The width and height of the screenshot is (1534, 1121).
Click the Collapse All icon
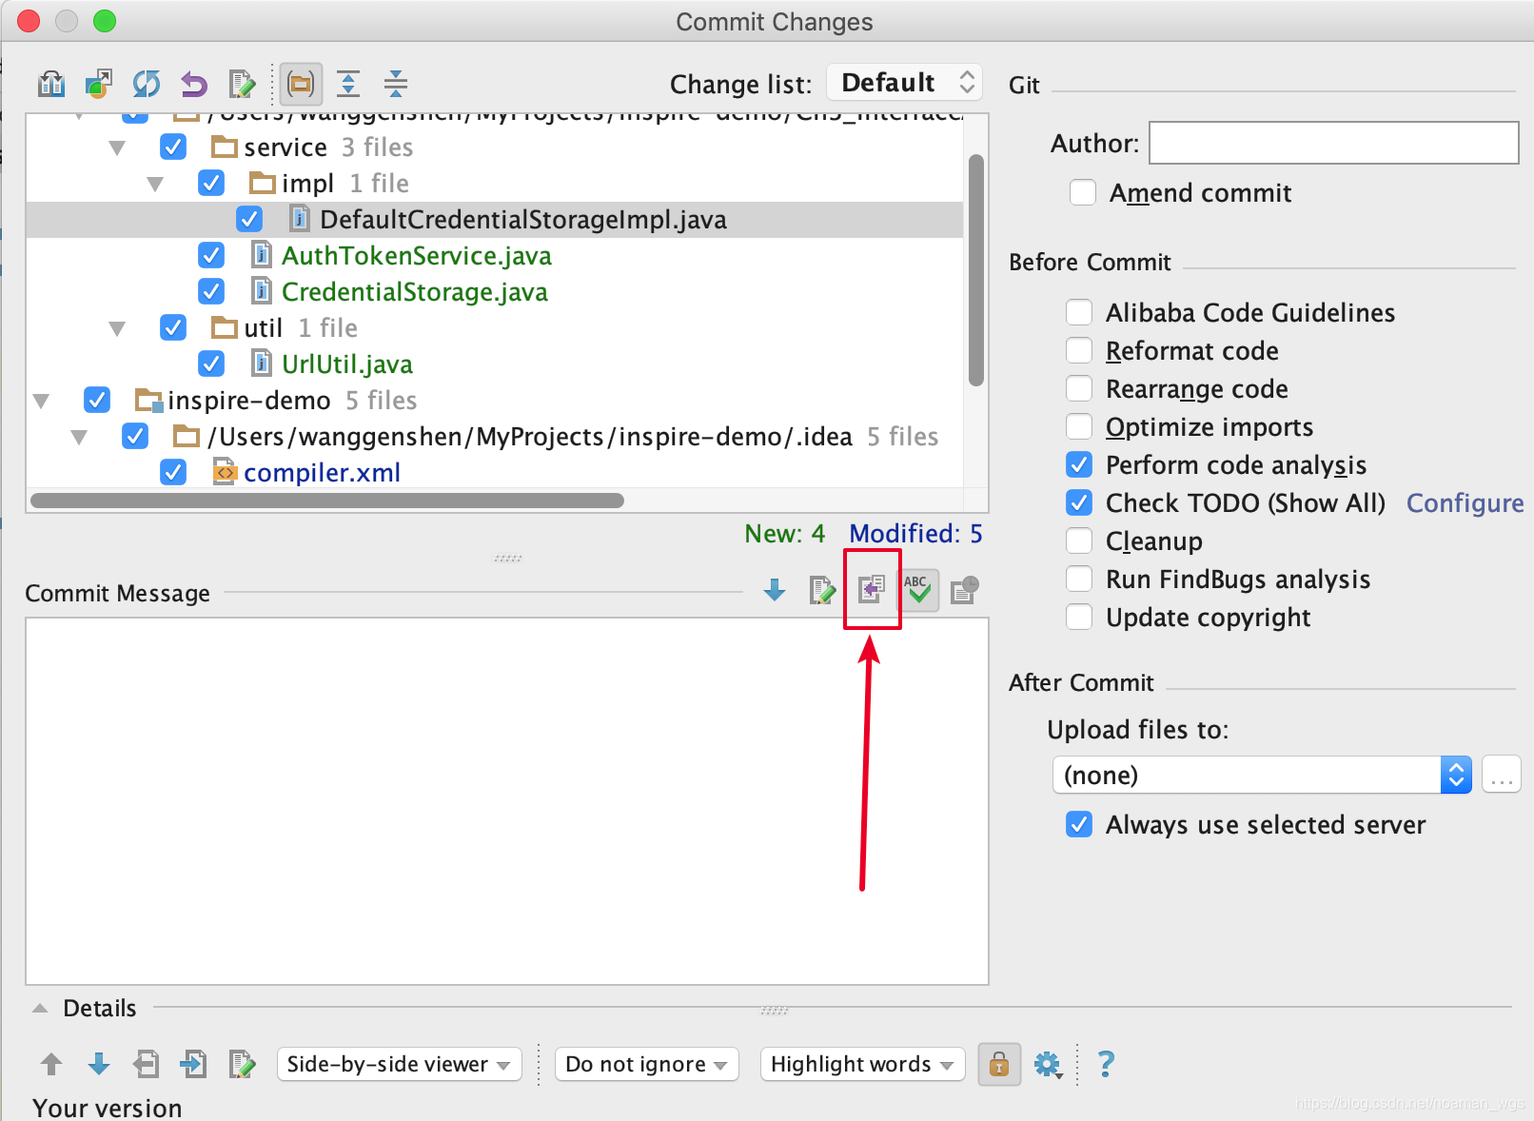pyautogui.click(x=396, y=84)
